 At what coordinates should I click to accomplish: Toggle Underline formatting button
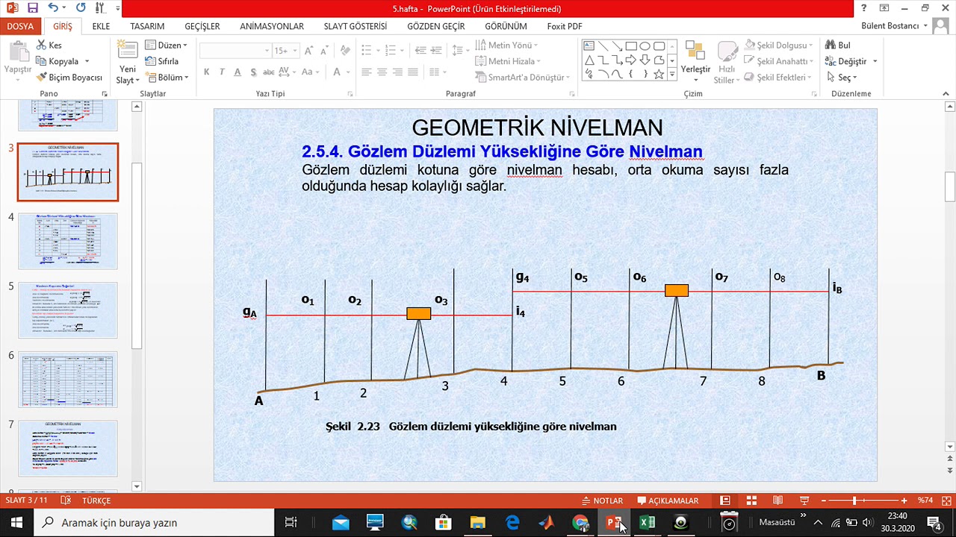pyautogui.click(x=238, y=72)
